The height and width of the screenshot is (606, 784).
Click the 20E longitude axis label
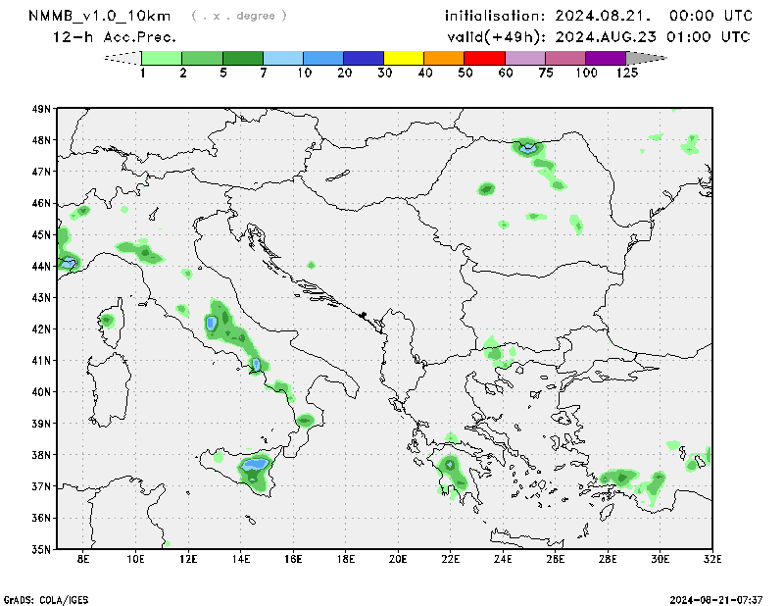point(398,560)
